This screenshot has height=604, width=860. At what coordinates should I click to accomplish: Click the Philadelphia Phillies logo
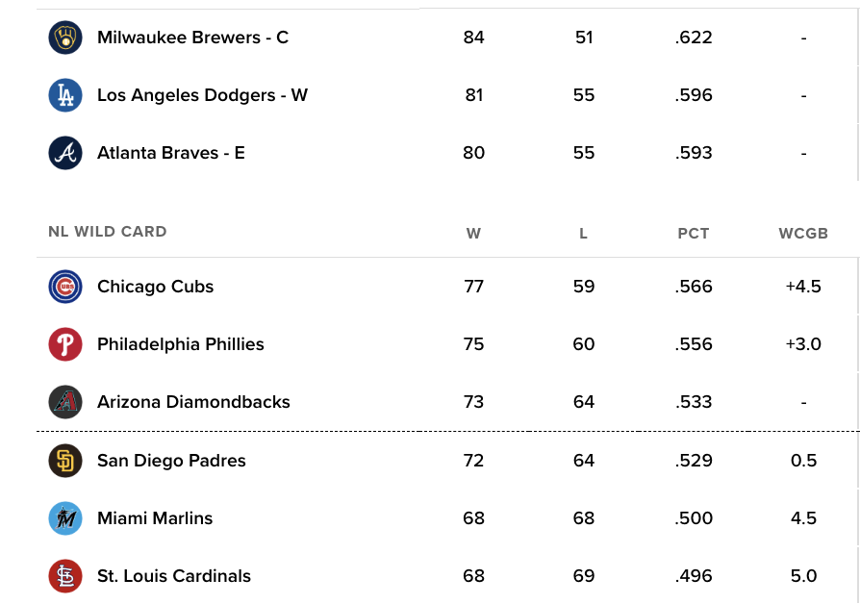pyautogui.click(x=65, y=344)
